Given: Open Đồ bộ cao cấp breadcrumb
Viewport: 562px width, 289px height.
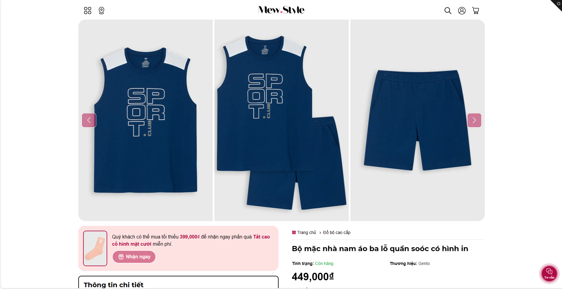Looking at the screenshot, I should [337, 232].
